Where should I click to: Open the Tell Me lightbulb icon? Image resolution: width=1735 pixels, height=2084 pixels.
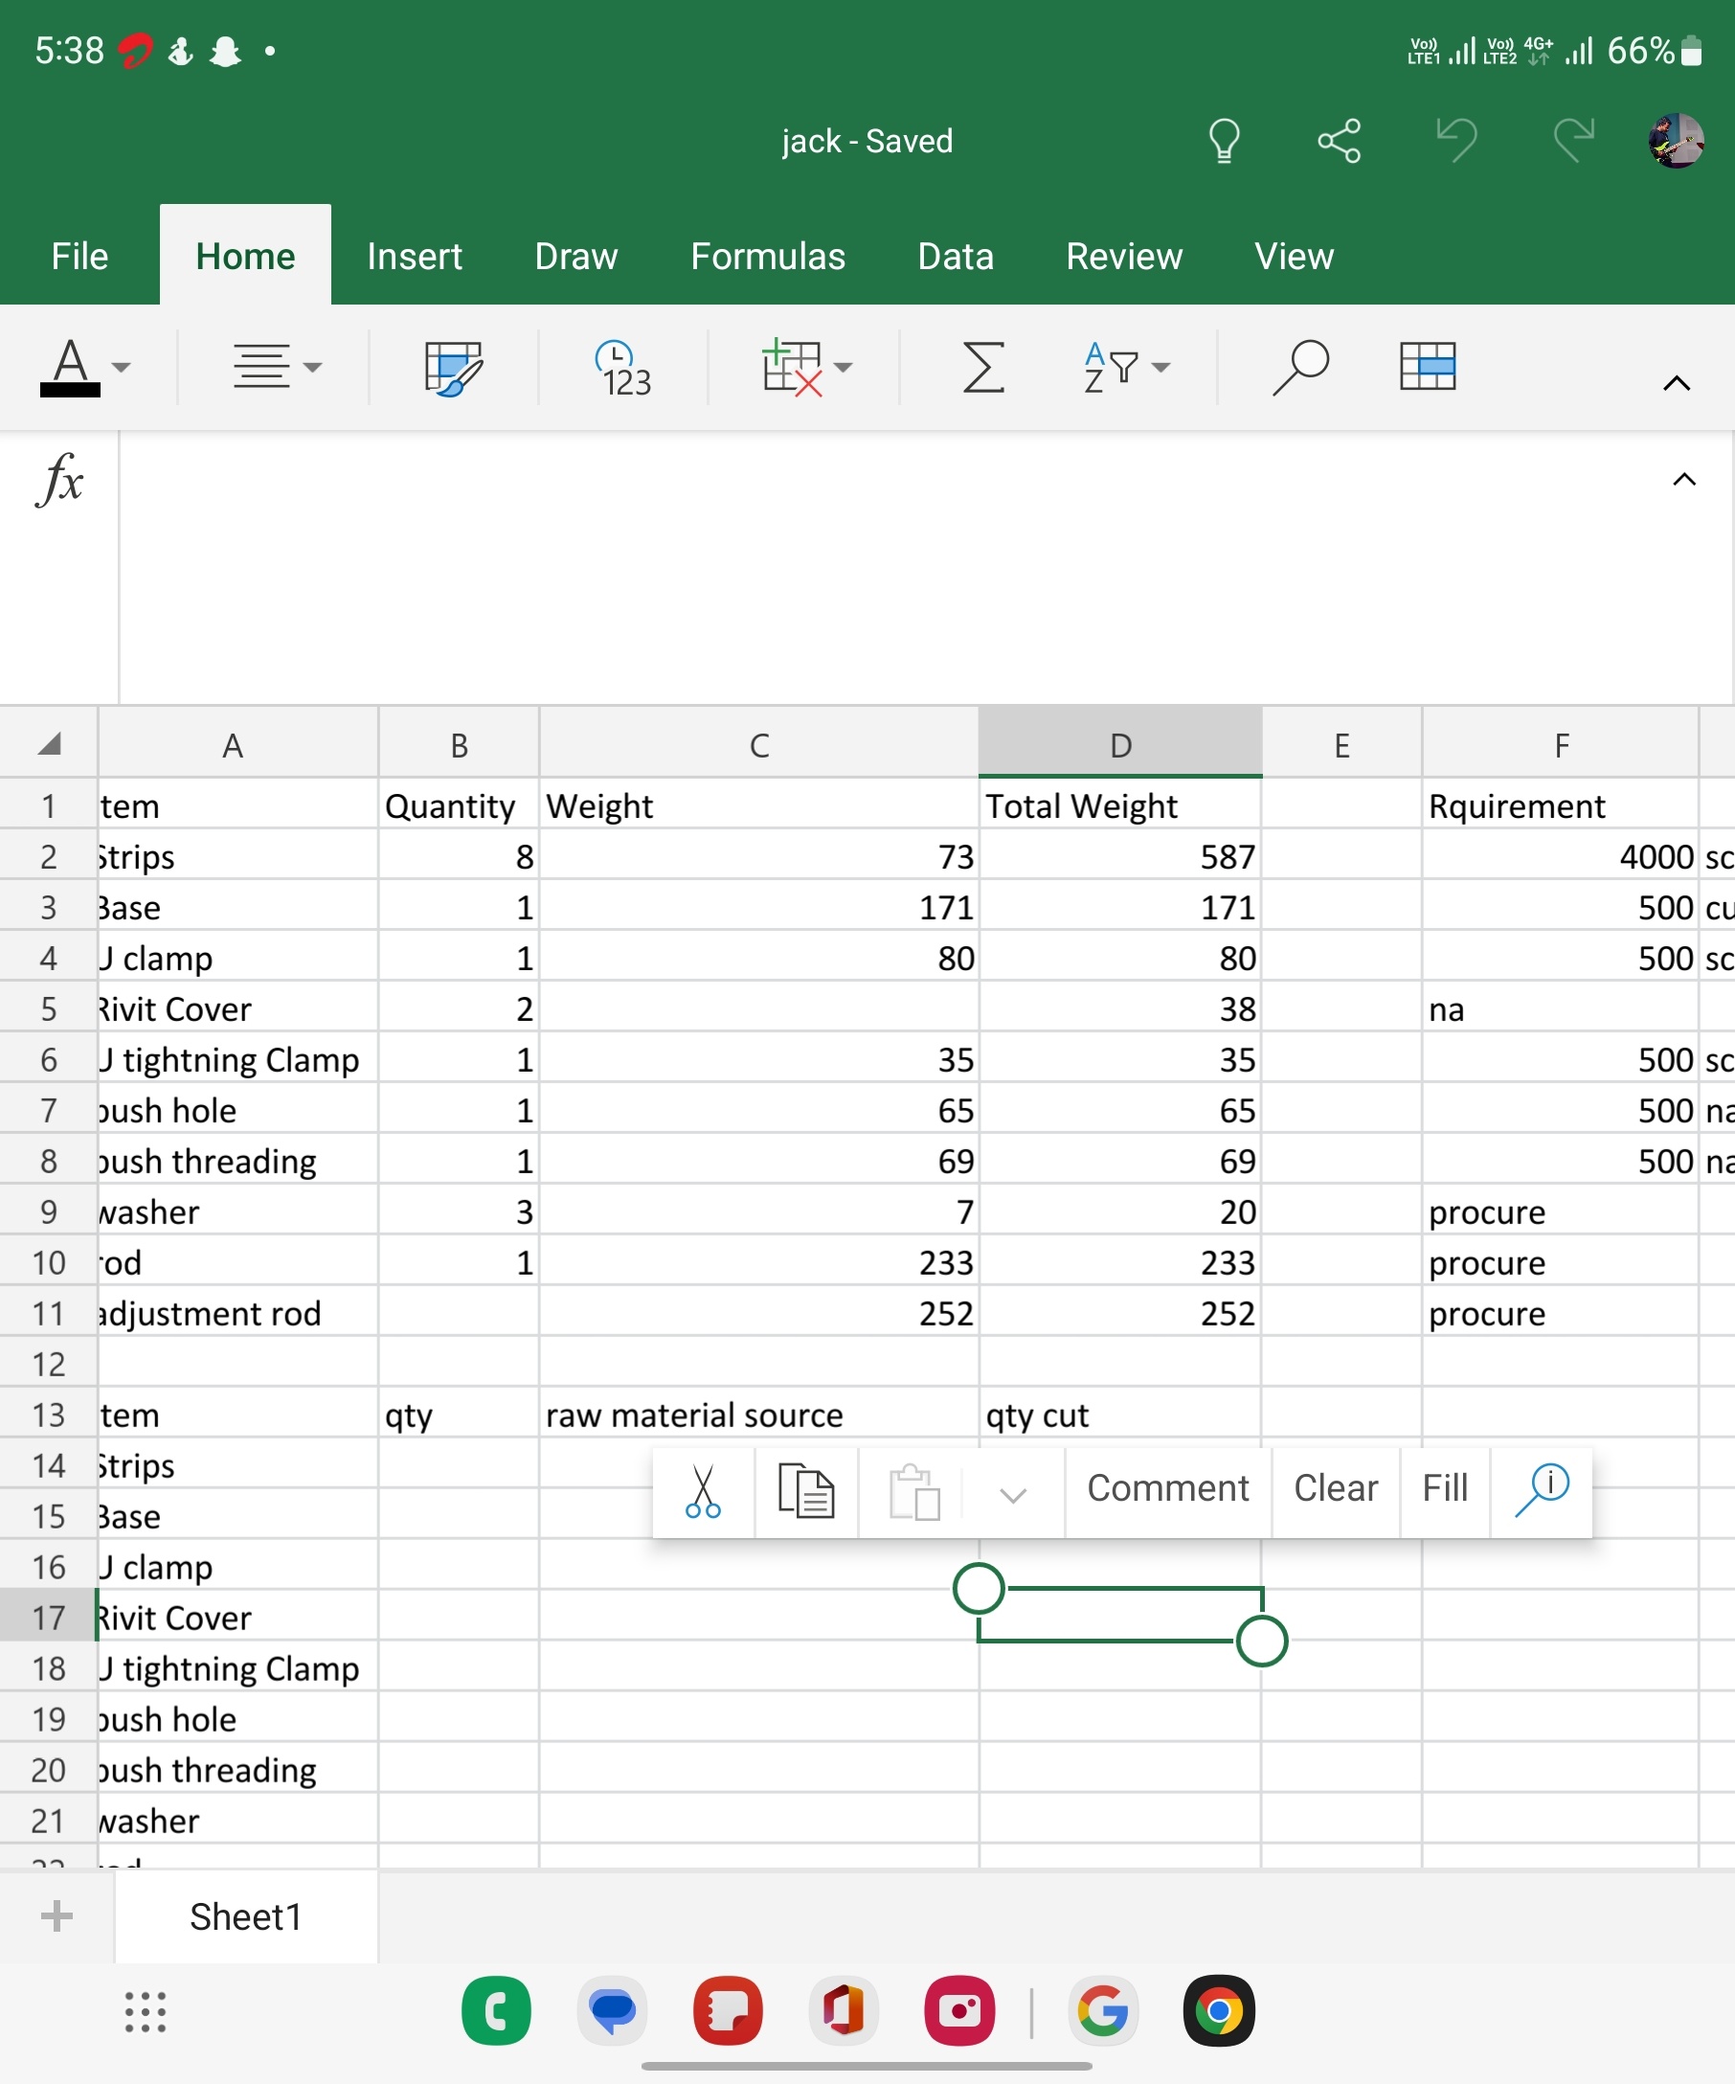pyautogui.click(x=1224, y=140)
